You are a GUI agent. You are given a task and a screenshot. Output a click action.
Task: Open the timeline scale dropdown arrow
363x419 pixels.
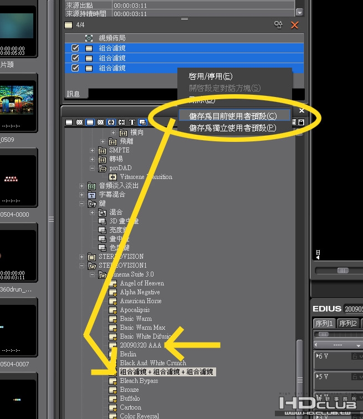click(358, 345)
